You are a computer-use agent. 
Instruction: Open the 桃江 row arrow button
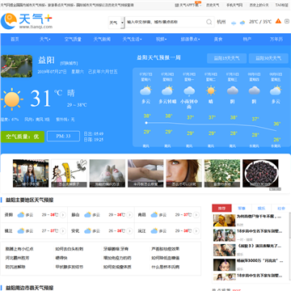click(63, 231)
